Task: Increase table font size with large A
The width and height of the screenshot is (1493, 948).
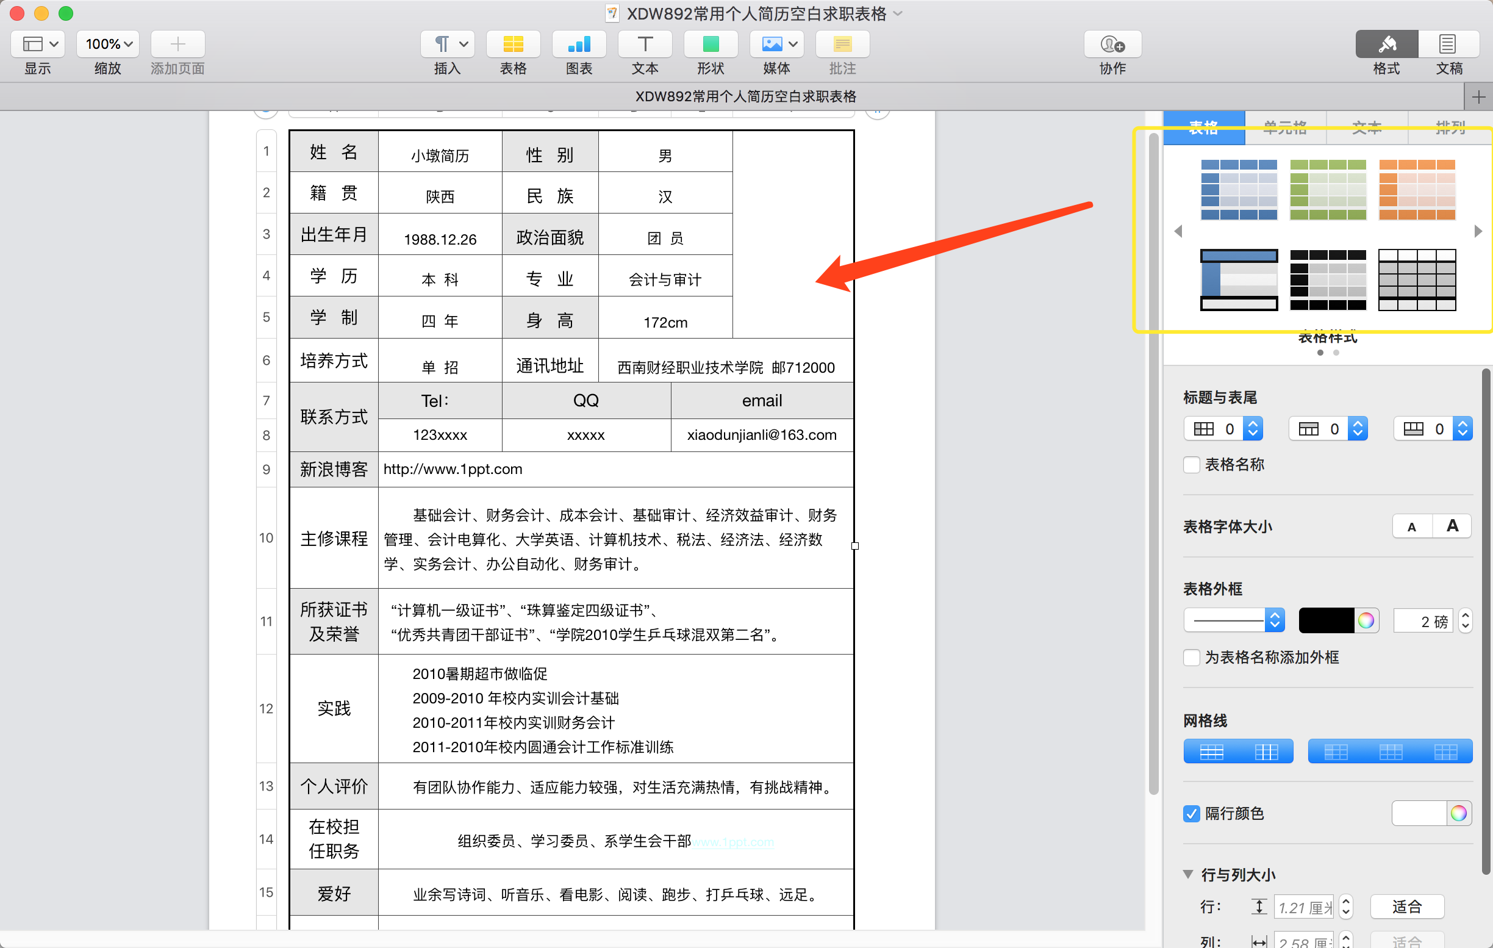Action: tap(1452, 526)
